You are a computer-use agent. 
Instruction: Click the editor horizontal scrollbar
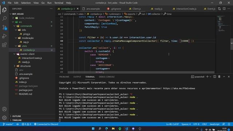tap(141, 72)
